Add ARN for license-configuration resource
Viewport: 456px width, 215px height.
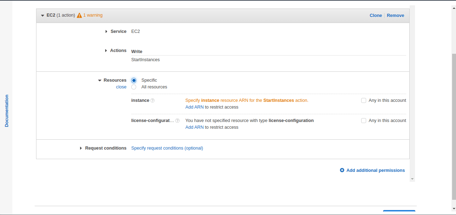tap(195, 127)
